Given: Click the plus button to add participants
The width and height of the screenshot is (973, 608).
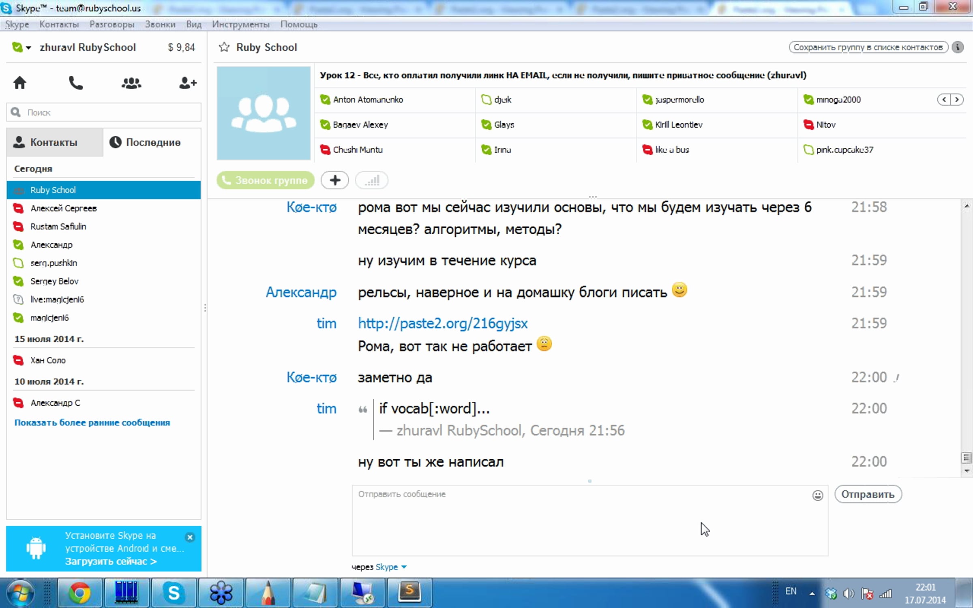Looking at the screenshot, I should click(x=335, y=180).
